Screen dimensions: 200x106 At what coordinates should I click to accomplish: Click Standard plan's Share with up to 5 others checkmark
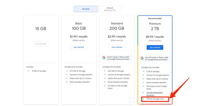[105, 78]
